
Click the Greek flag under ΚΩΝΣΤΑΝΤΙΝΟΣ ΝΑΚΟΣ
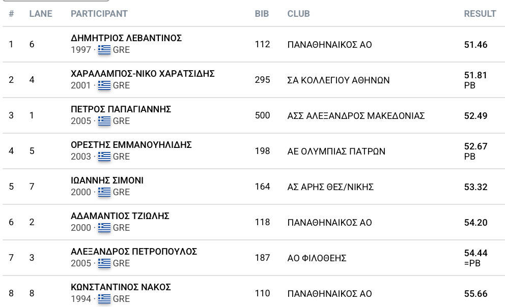104,299
